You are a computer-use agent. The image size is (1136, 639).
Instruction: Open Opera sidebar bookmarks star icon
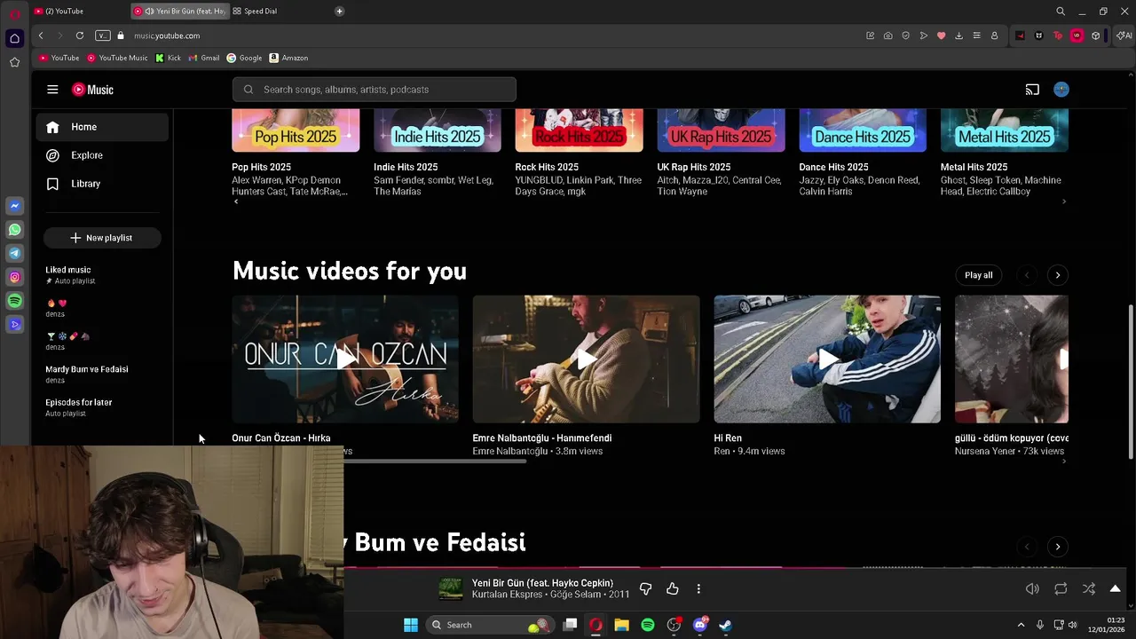(14, 62)
